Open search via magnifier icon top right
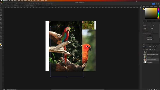 [x=156, y=4]
